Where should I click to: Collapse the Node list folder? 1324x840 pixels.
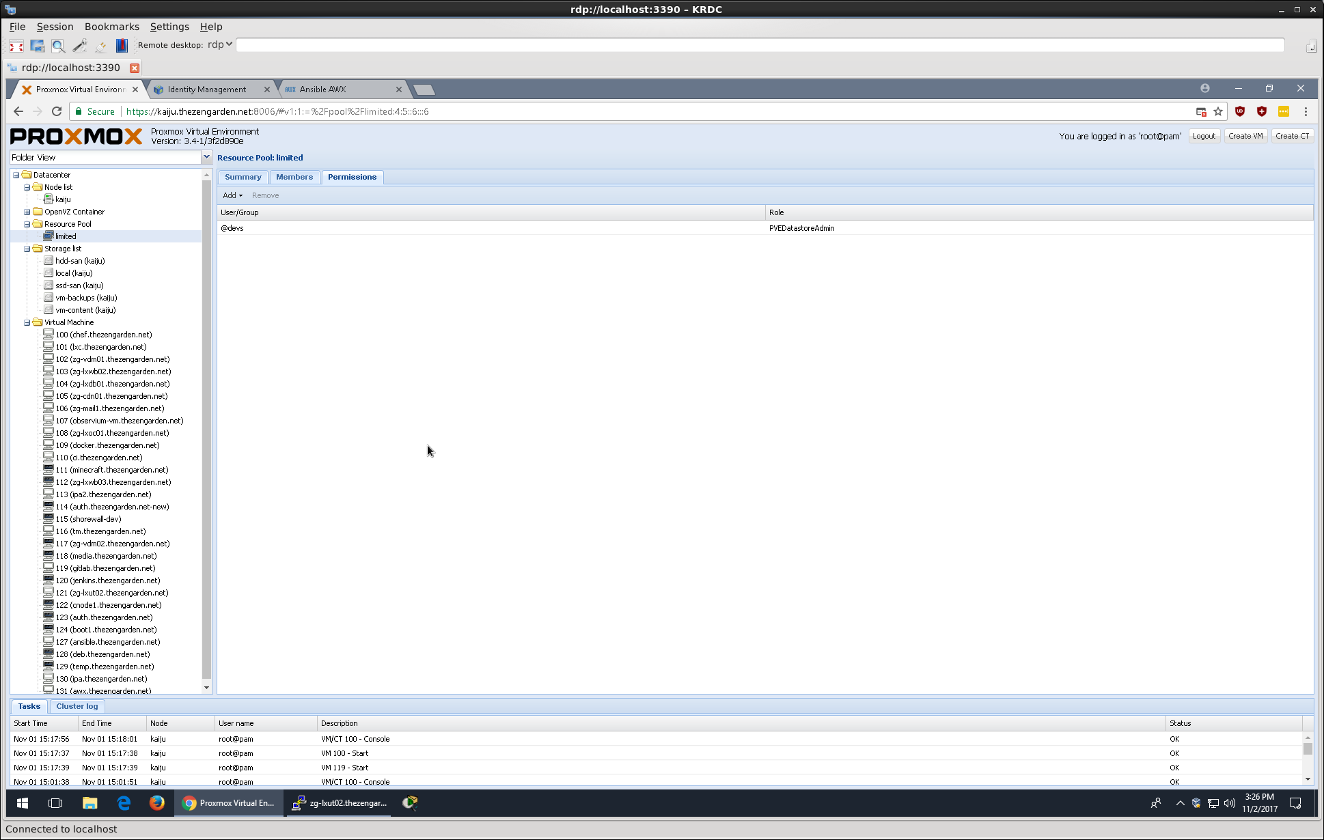click(27, 187)
